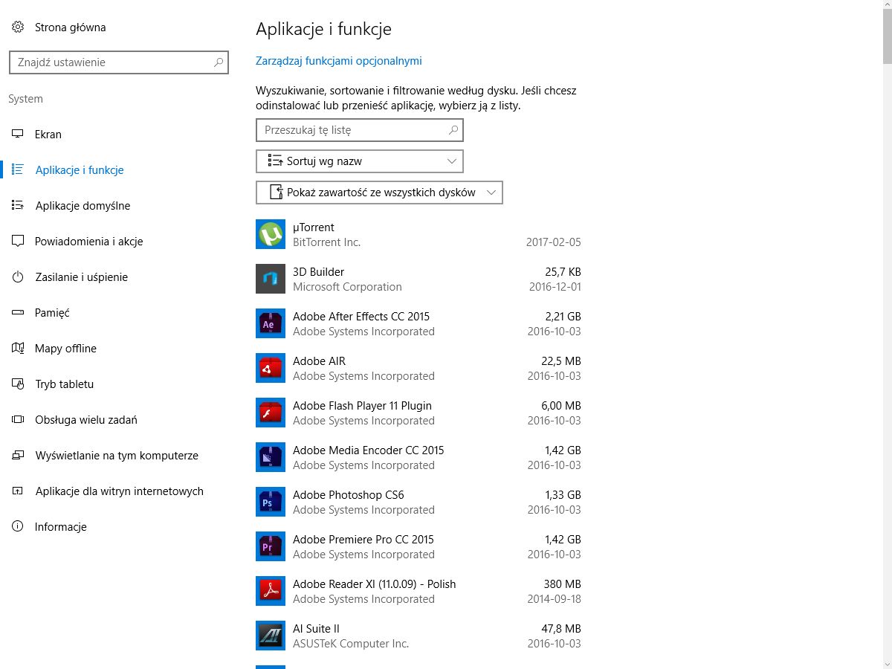This screenshot has width=892, height=669.
Task: Click the 47,8 MB size value
Action: tap(562, 629)
